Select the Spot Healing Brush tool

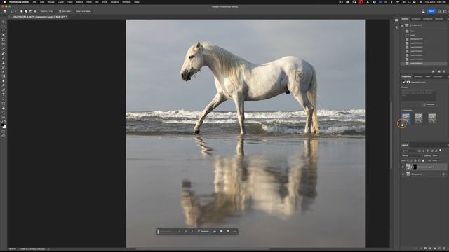coord(4,53)
